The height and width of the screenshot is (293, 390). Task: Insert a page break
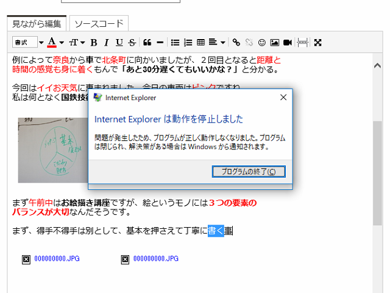[x=302, y=43]
